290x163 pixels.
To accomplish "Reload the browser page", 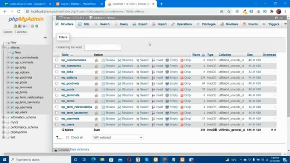I will click(x=19, y=11).
